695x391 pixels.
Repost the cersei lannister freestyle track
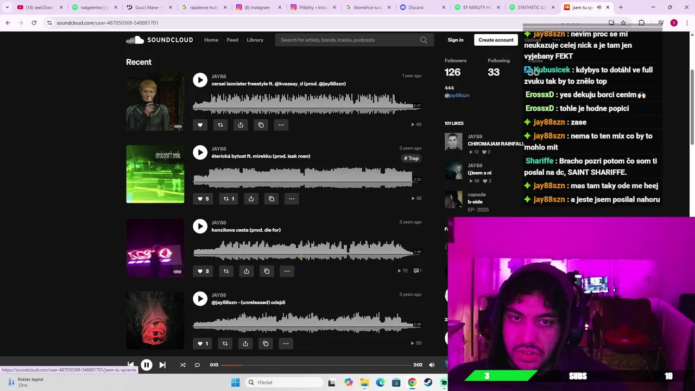[220, 125]
